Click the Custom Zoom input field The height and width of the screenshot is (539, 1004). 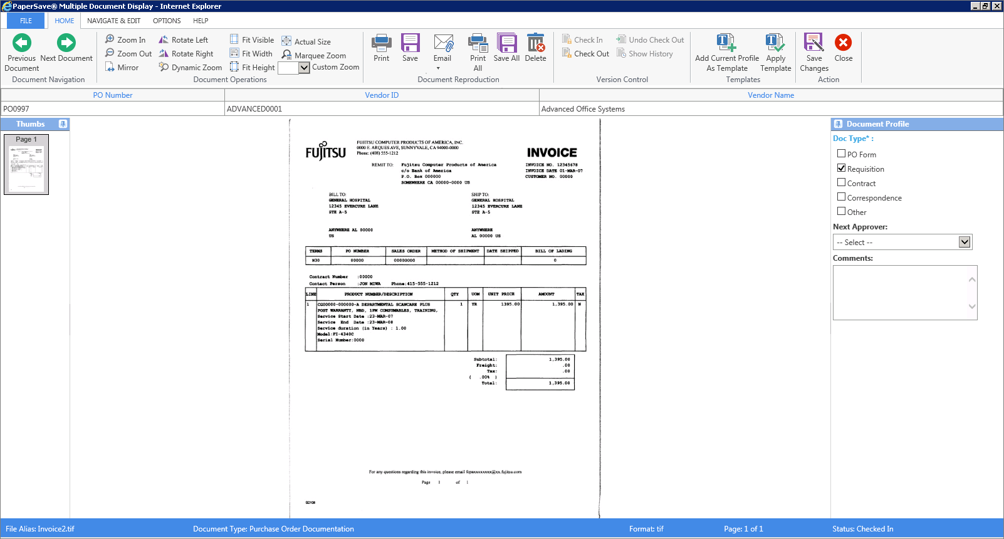coord(288,68)
